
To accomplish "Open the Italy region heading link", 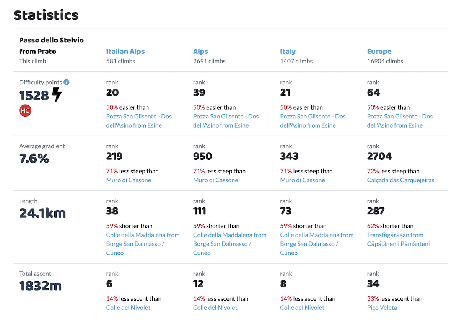I will pos(288,52).
